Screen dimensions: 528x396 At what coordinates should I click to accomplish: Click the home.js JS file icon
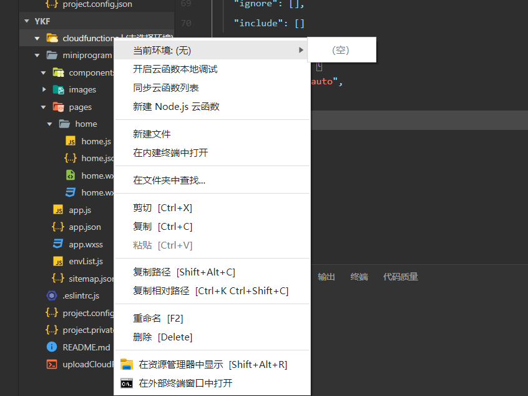click(x=71, y=141)
